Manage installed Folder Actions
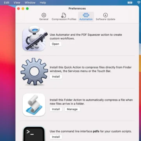This screenshot has height=141, width=141. (x=72, y=109)
